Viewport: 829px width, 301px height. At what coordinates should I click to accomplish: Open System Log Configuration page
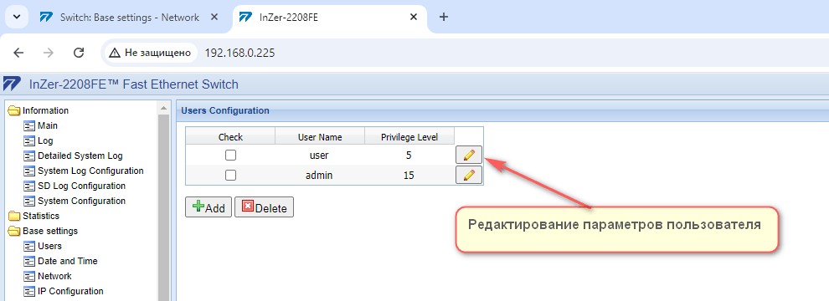point(90,171)
